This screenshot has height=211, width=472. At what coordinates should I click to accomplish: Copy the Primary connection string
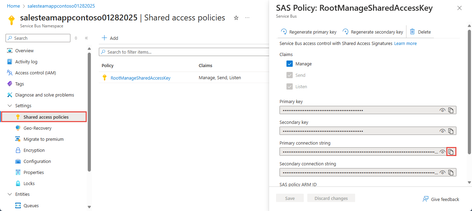pos(451,152)
